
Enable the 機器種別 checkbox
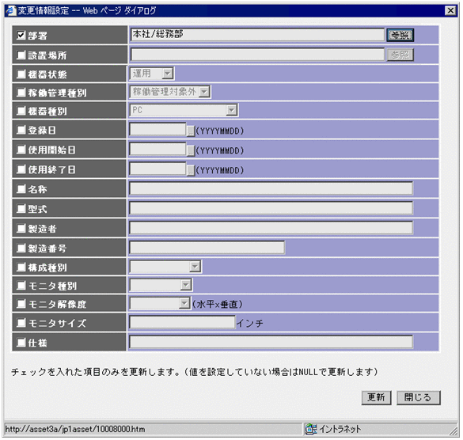coord(21,111)
